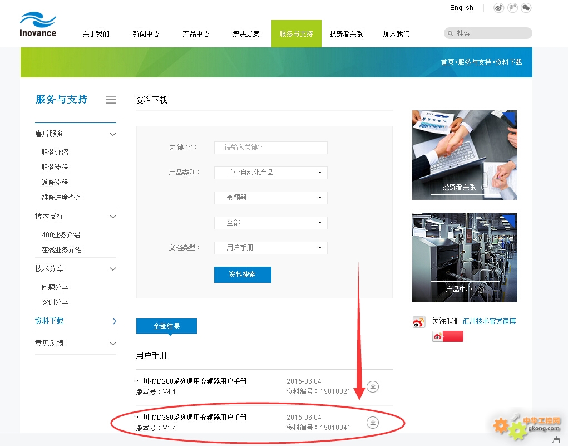Open 返修流程 in sidebar
Viewport: 568px width, 446px height.
click(x=55, y=183)
